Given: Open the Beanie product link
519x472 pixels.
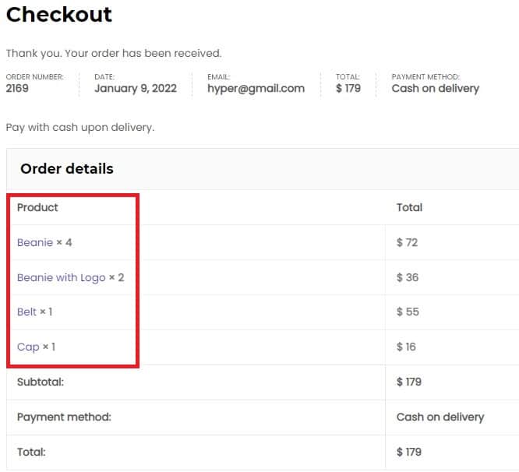Looking at the screenshot, I should (x=35, y=242).
